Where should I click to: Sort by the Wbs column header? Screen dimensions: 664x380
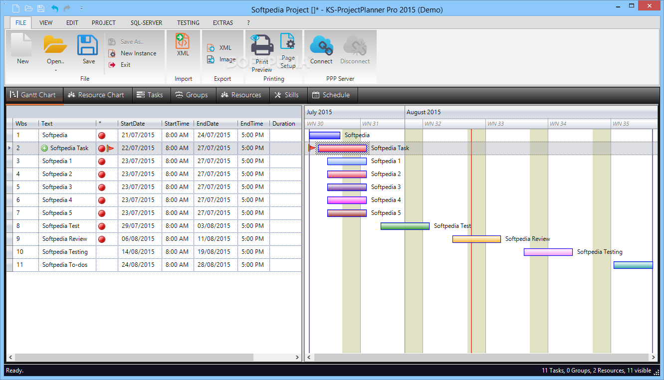26,124
